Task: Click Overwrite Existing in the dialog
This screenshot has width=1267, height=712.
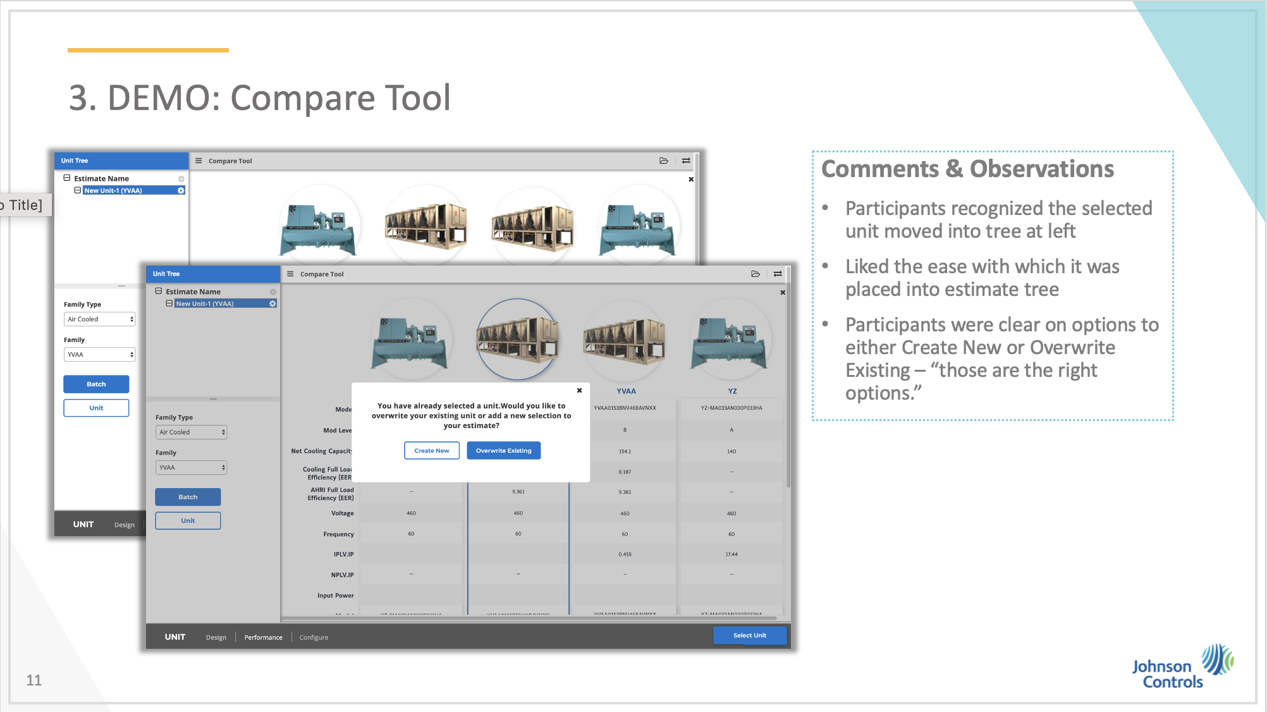Action: (504, 450)
